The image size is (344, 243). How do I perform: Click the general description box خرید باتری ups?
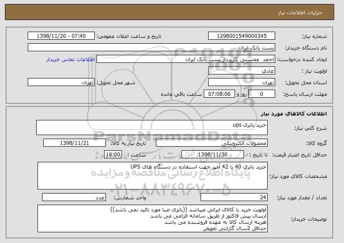pos(152,128)
